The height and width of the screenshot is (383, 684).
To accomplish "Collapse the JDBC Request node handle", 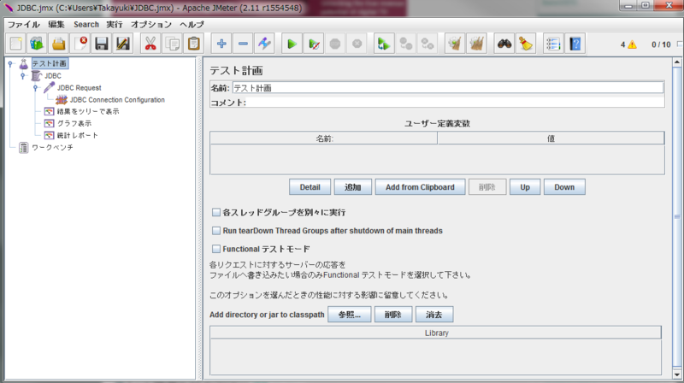I will [36, 88].
